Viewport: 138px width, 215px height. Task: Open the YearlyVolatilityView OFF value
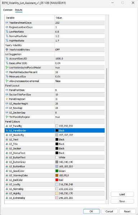[79, 50]
